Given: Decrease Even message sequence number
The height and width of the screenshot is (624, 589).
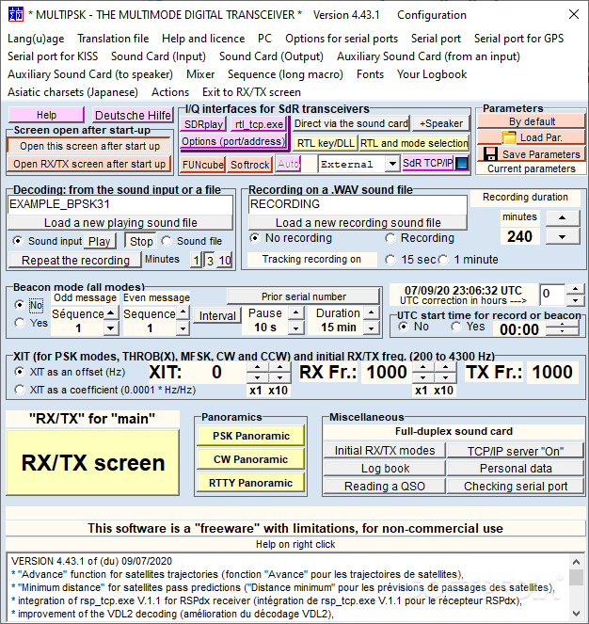Looking at the screenshot, I should coord(183,328).
